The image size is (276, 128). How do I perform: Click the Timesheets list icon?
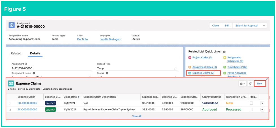pyautogui.click(x=225, y=67)
